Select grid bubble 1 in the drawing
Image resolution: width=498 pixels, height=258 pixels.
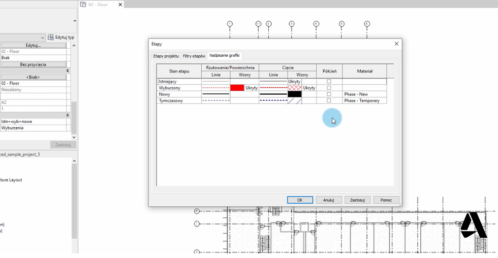click(x=230, y=24)
